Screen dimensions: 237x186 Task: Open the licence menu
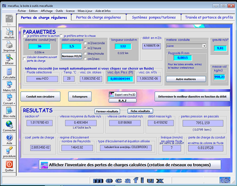70,11
